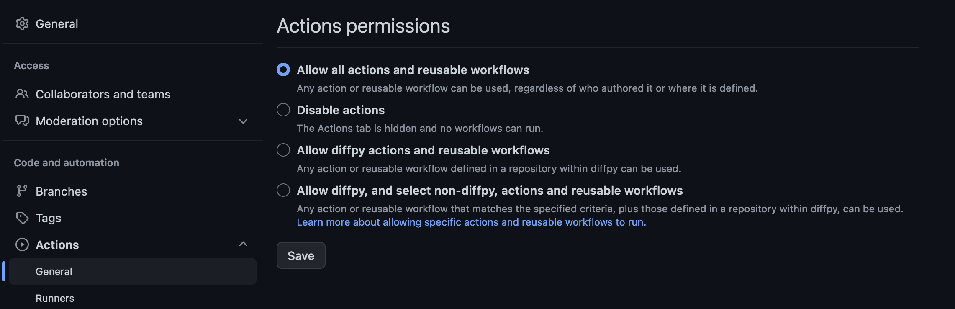Screen dimensions: 955x309
Task: Open Branches settings from the sidebar
Action: [x=62, y=191]
